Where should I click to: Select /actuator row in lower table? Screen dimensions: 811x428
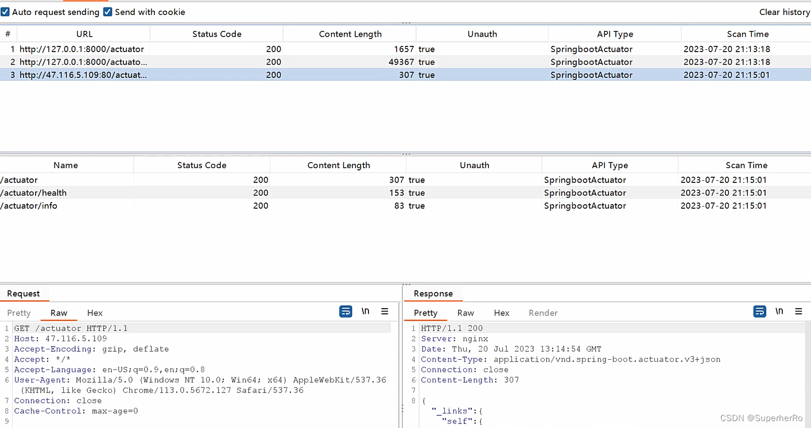405,180
